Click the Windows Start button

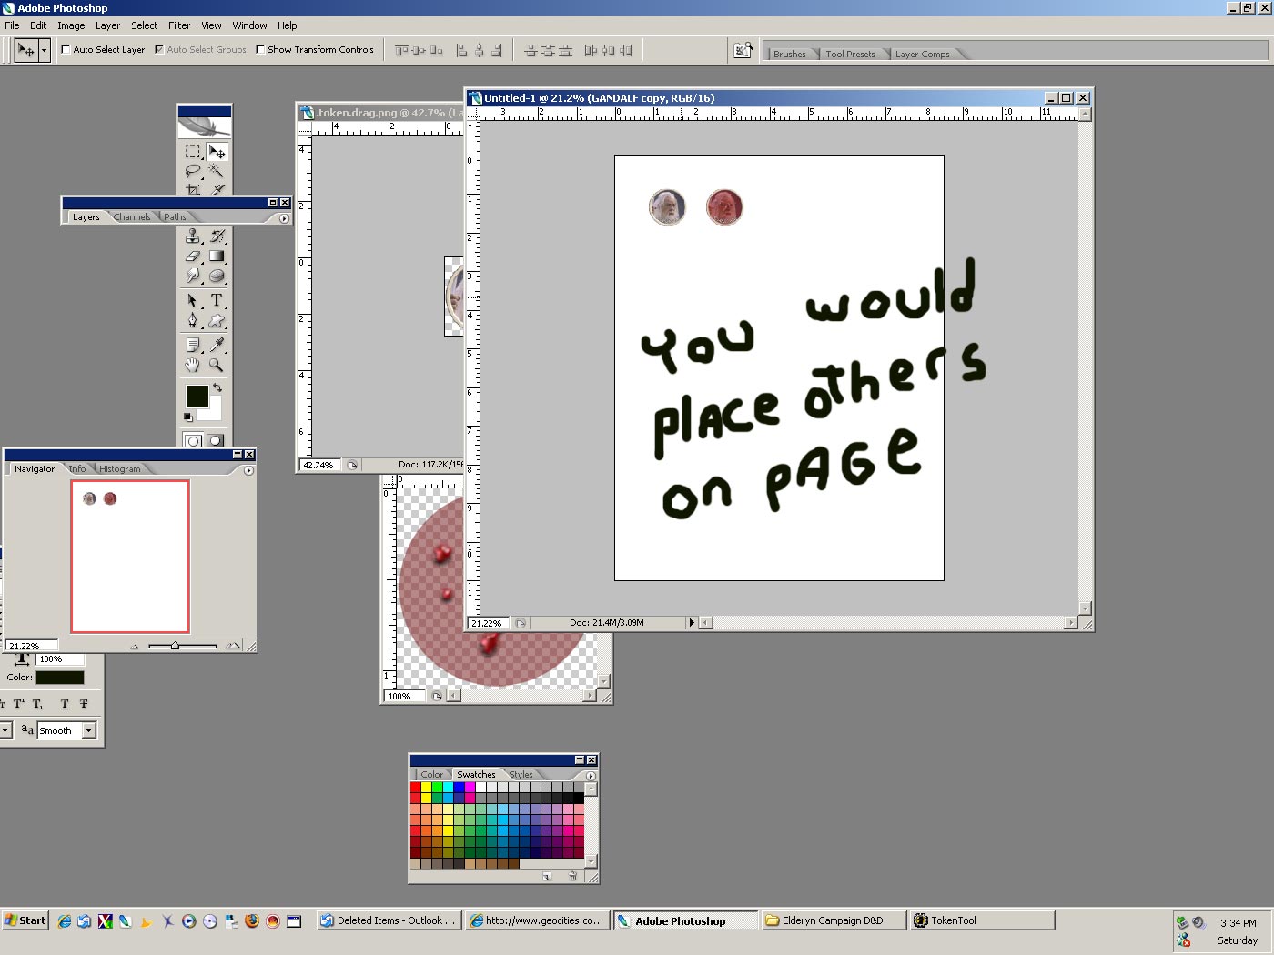25,920
